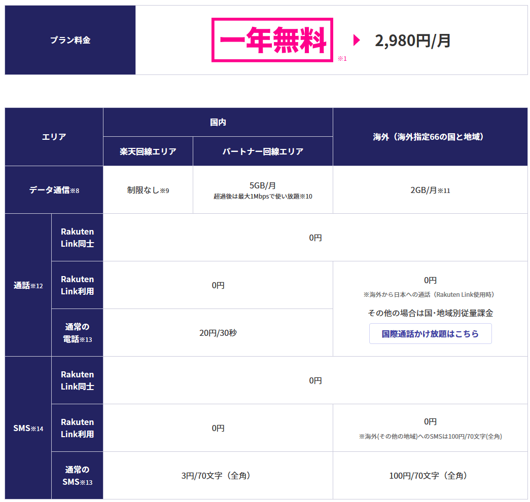
Task: Click the 国内 column header
Action: click(218, 122)
